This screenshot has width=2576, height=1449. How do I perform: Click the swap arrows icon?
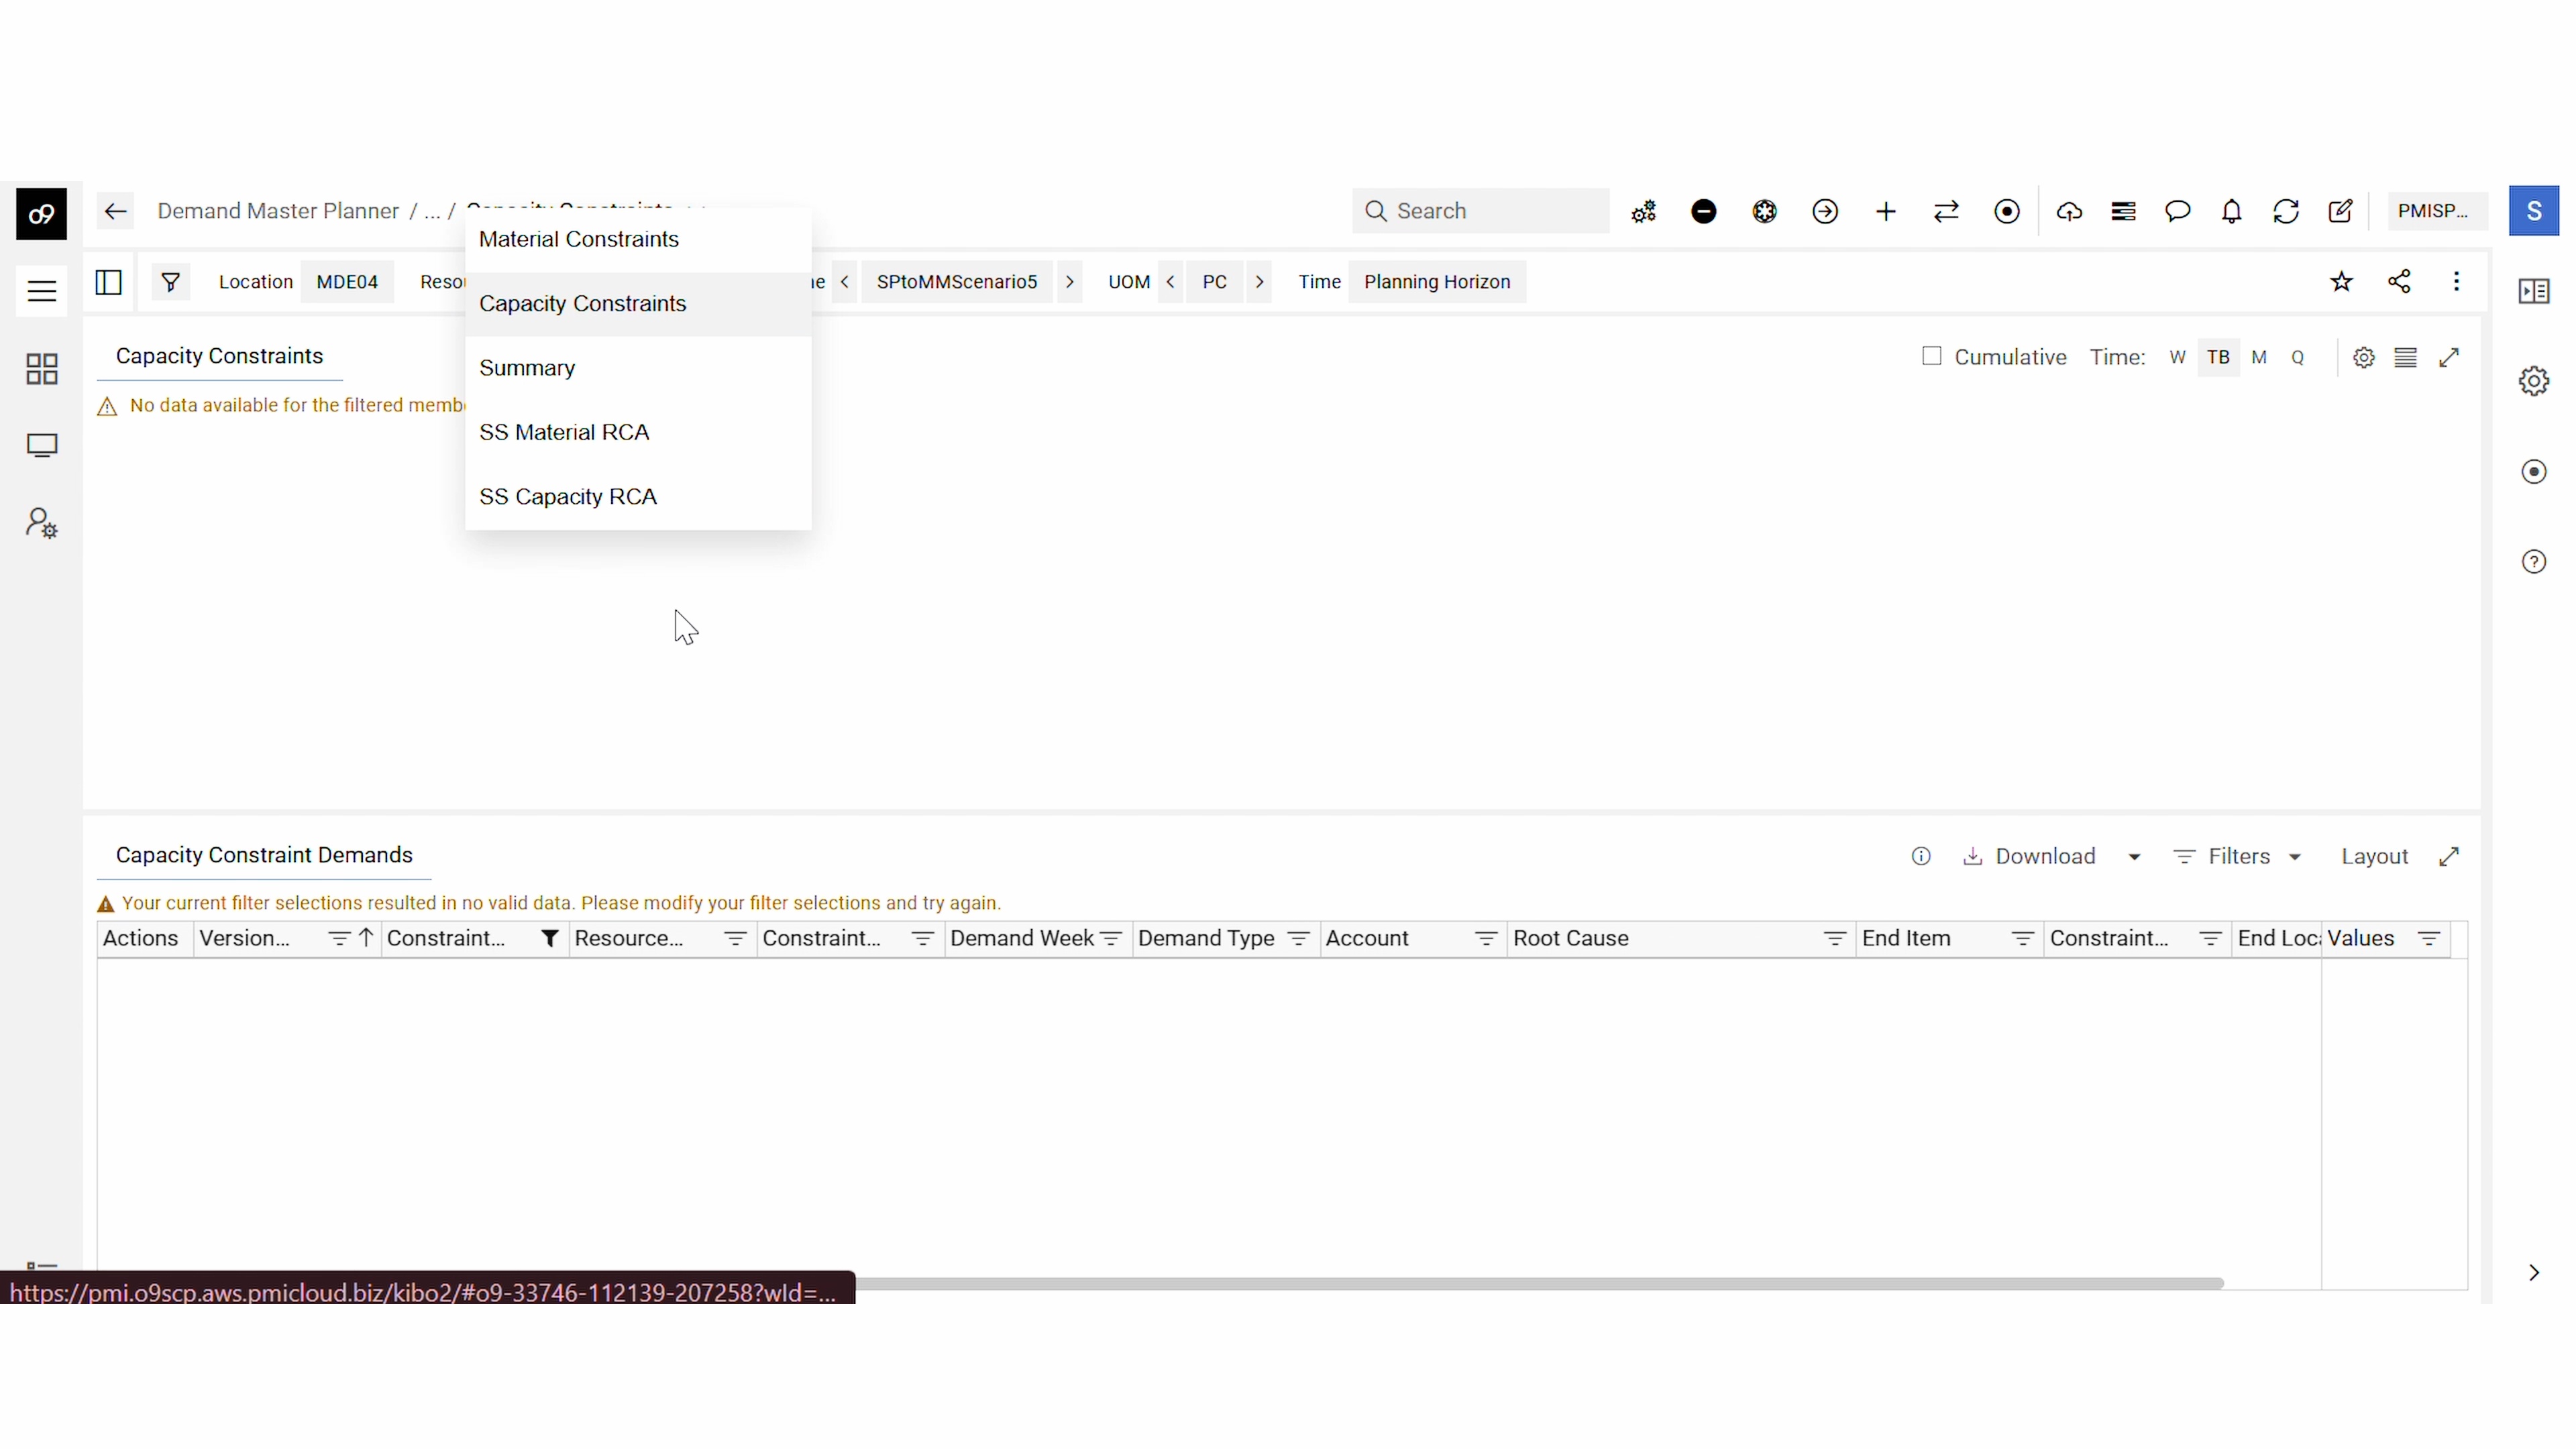tap(1946, 211)
